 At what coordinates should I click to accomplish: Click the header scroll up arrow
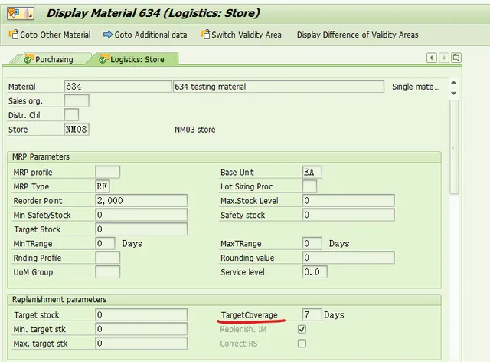tap(454, 82)
